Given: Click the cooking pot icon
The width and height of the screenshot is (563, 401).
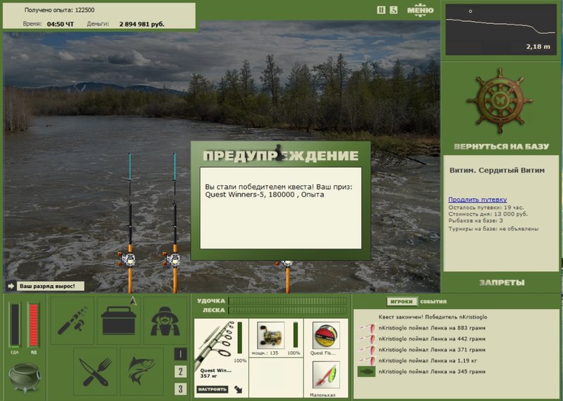Looking at the screenshot, I should 25,378.
